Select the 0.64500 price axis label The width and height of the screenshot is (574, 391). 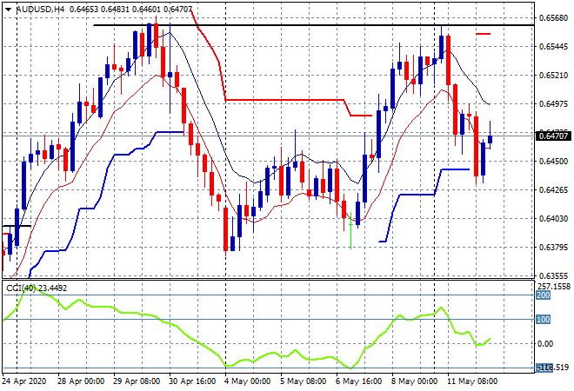553,162
